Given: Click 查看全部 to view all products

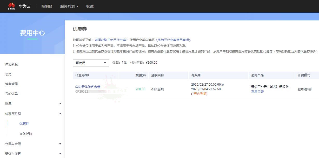Looking at the screenshot, I should point(257,92).
